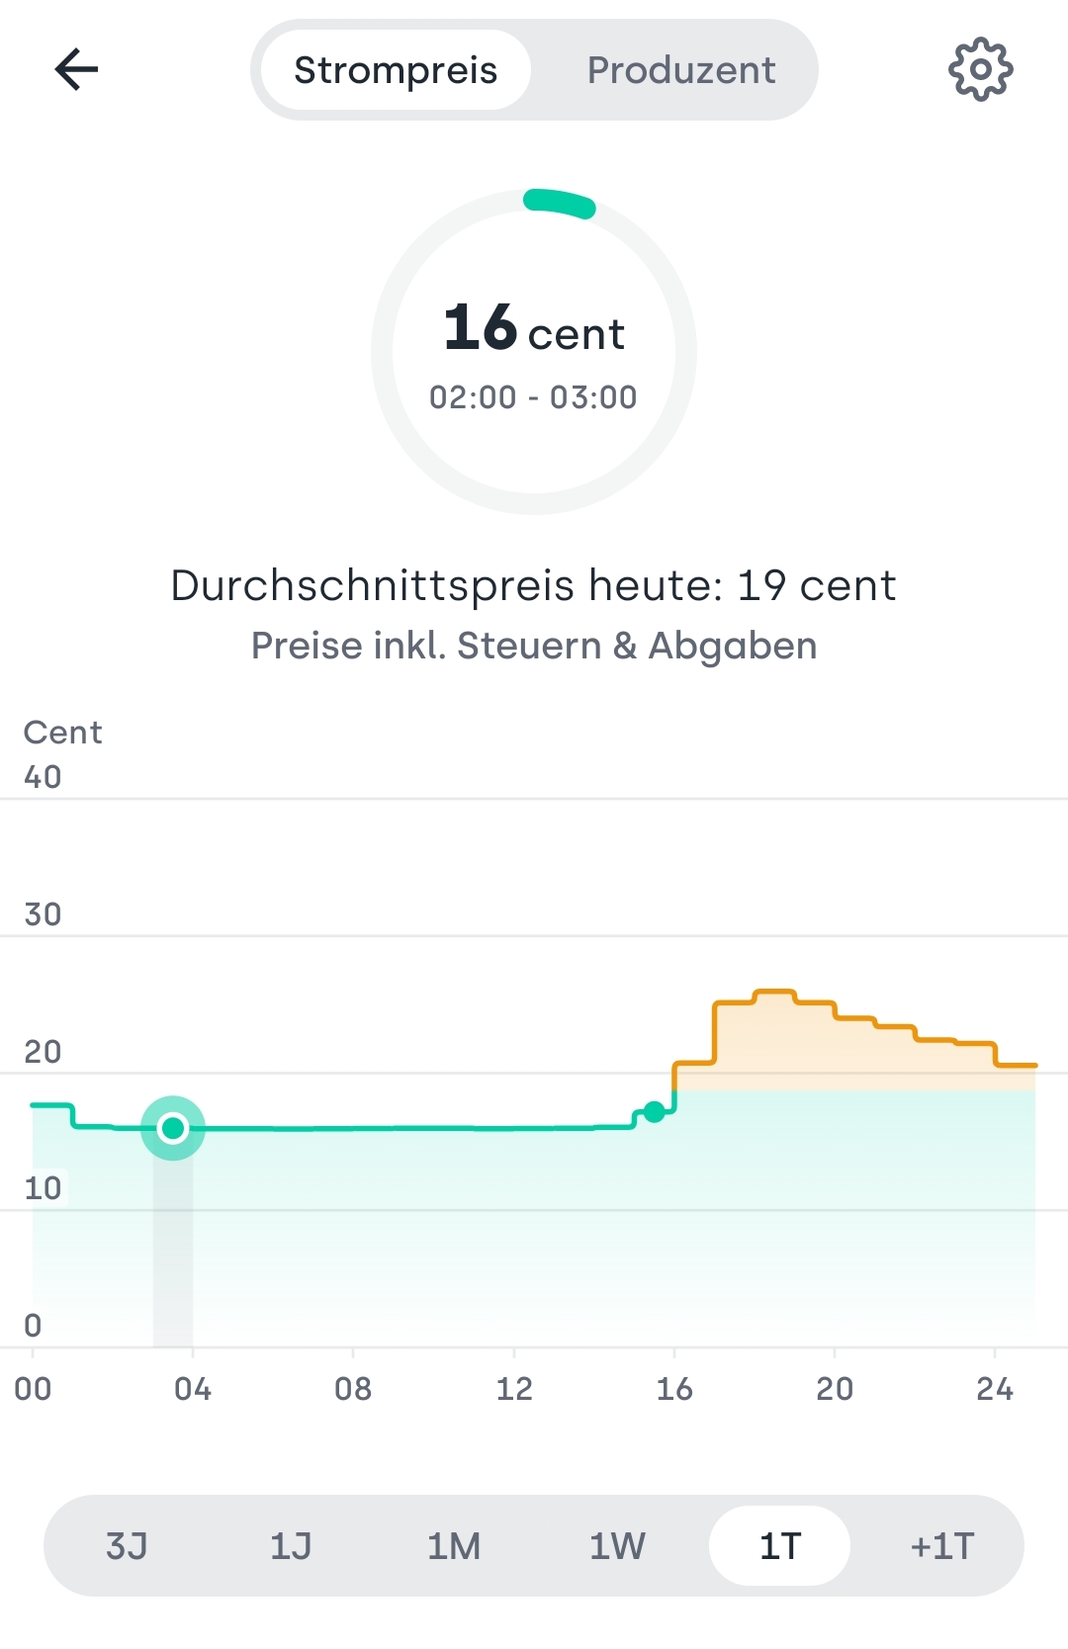Tap the 20 hour axis label
Viewport: 1068px width, 1649px height.
coord(835,1389)
